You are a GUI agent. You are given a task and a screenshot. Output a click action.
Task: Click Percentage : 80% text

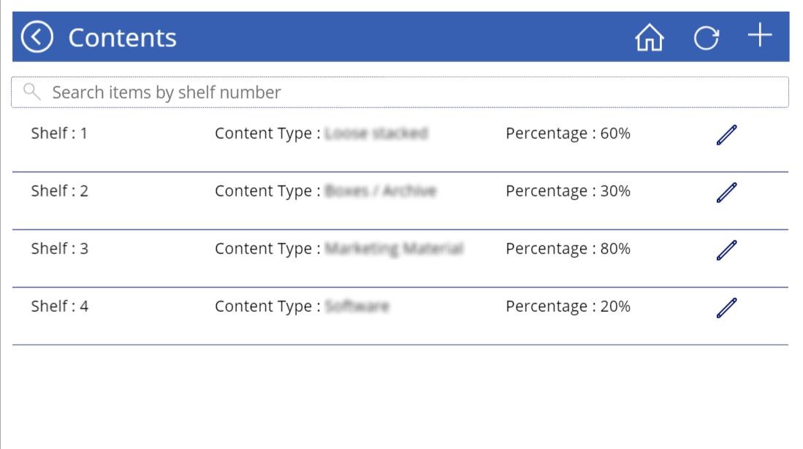pyautogui.click(x=568, y=250)
